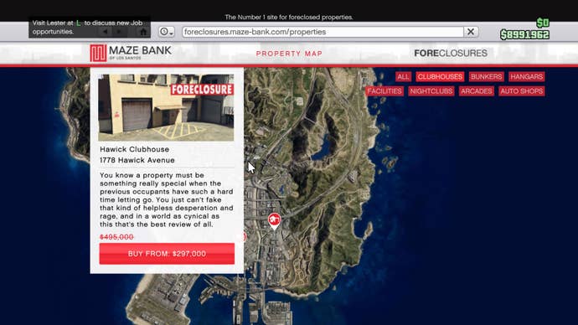Click Buy From $297,000 button

pyautogui.click(x=167, y=254)
